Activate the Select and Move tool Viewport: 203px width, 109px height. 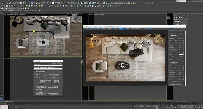(32, 3)
